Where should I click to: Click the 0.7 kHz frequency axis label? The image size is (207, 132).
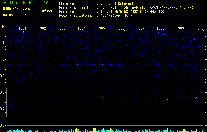(x=3, y=109)
